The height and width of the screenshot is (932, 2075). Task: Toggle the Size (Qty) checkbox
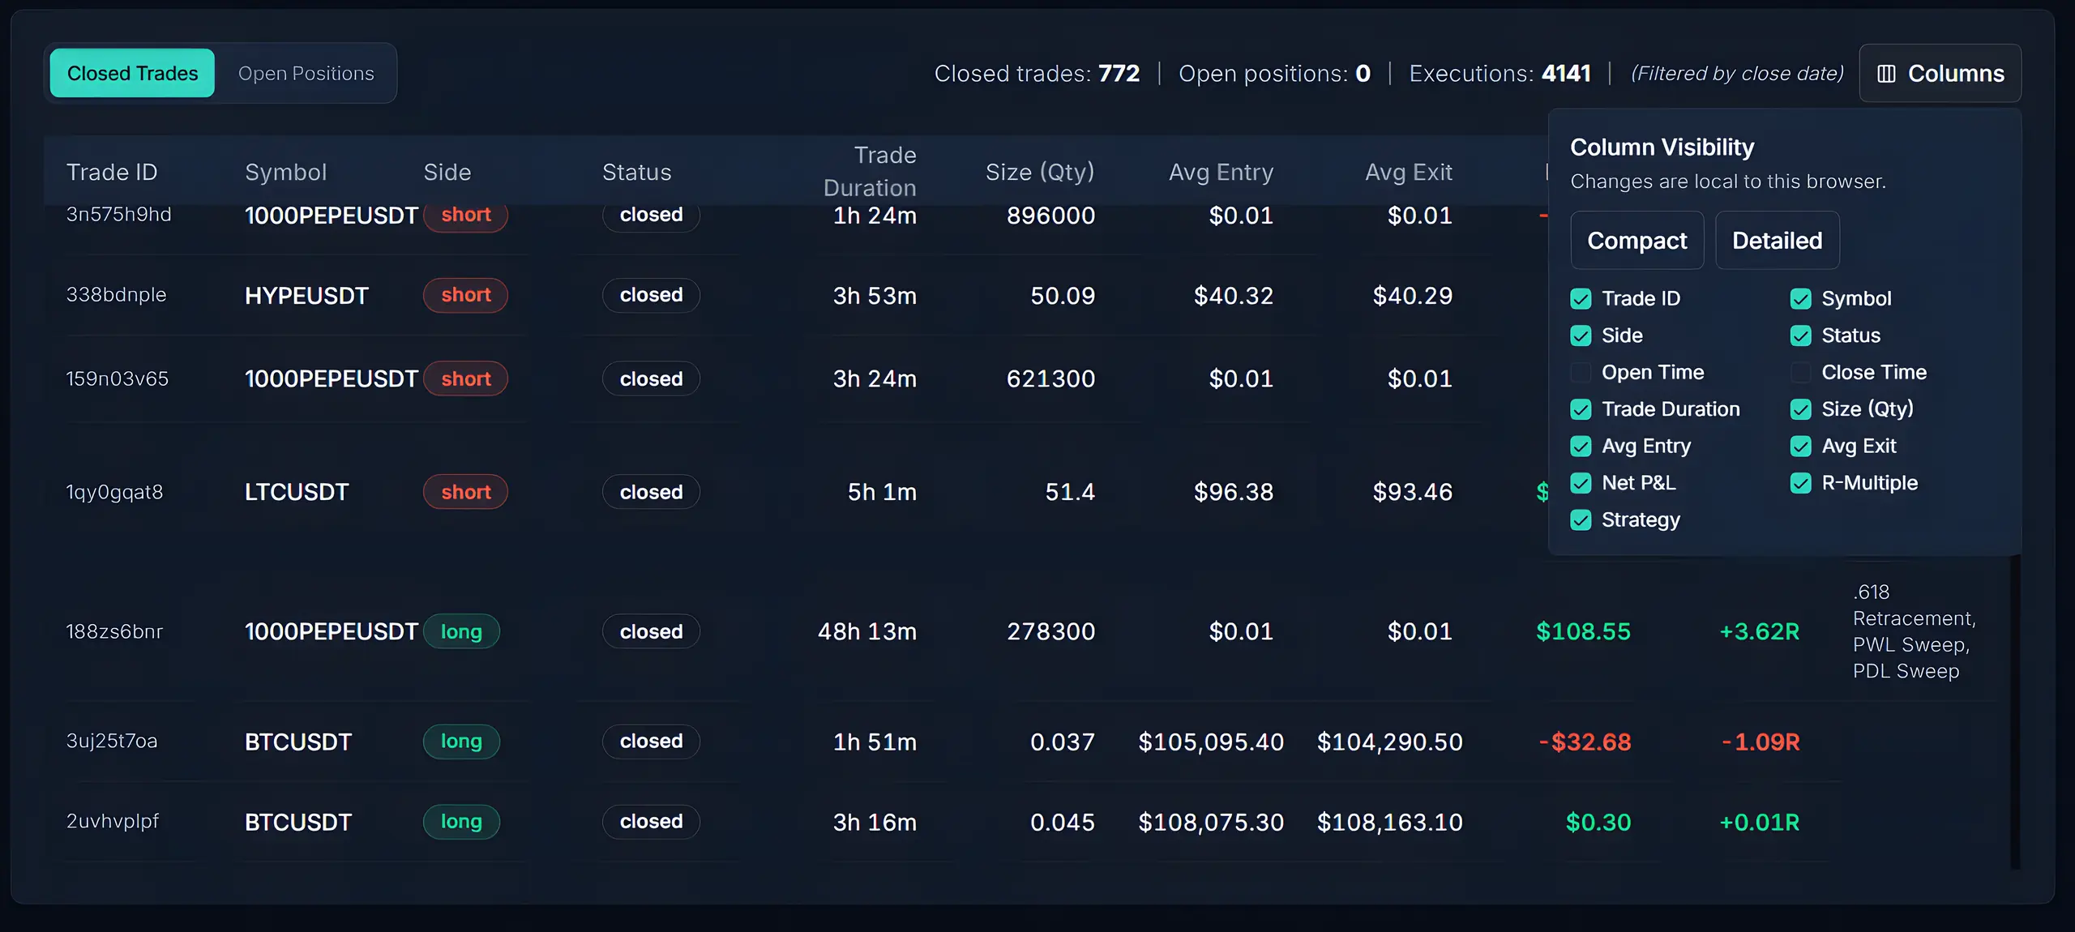pyautogui.click(x=1802, y=409)
